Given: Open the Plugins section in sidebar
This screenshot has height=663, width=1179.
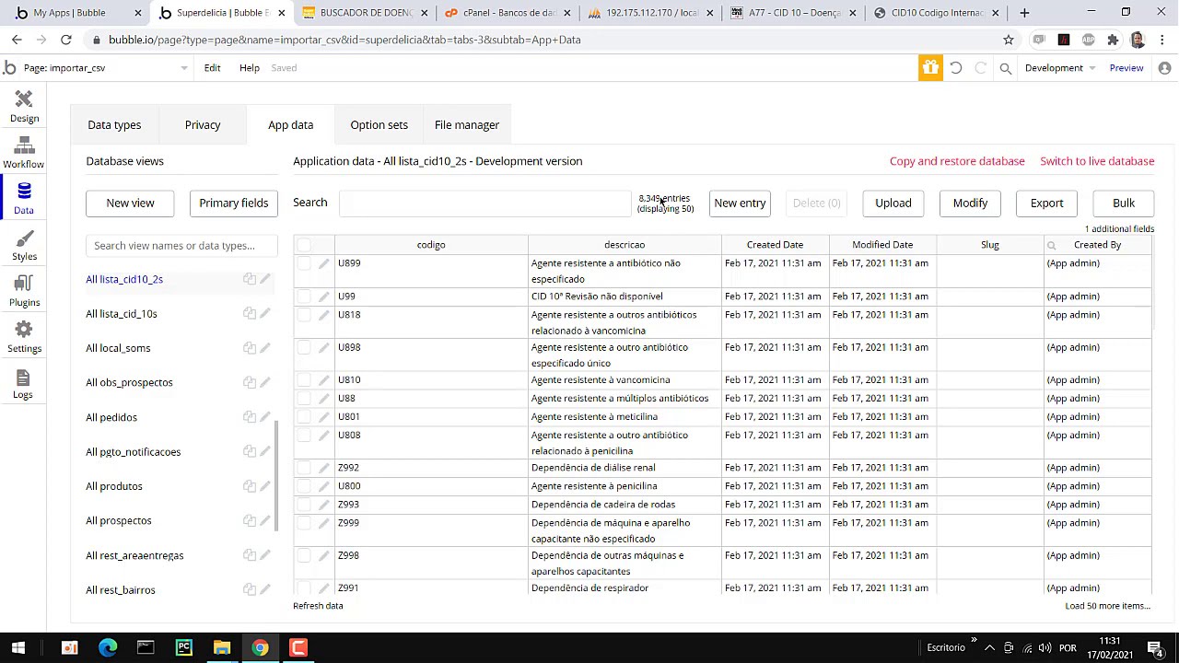Looking at the screenshot, I should pyautogui.click(x=24, y=291).
